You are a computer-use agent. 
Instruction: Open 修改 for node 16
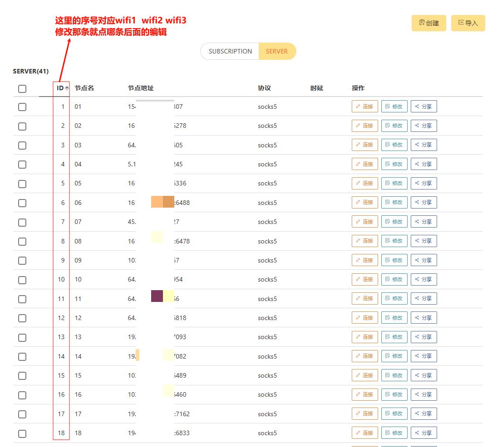(394, 394)
